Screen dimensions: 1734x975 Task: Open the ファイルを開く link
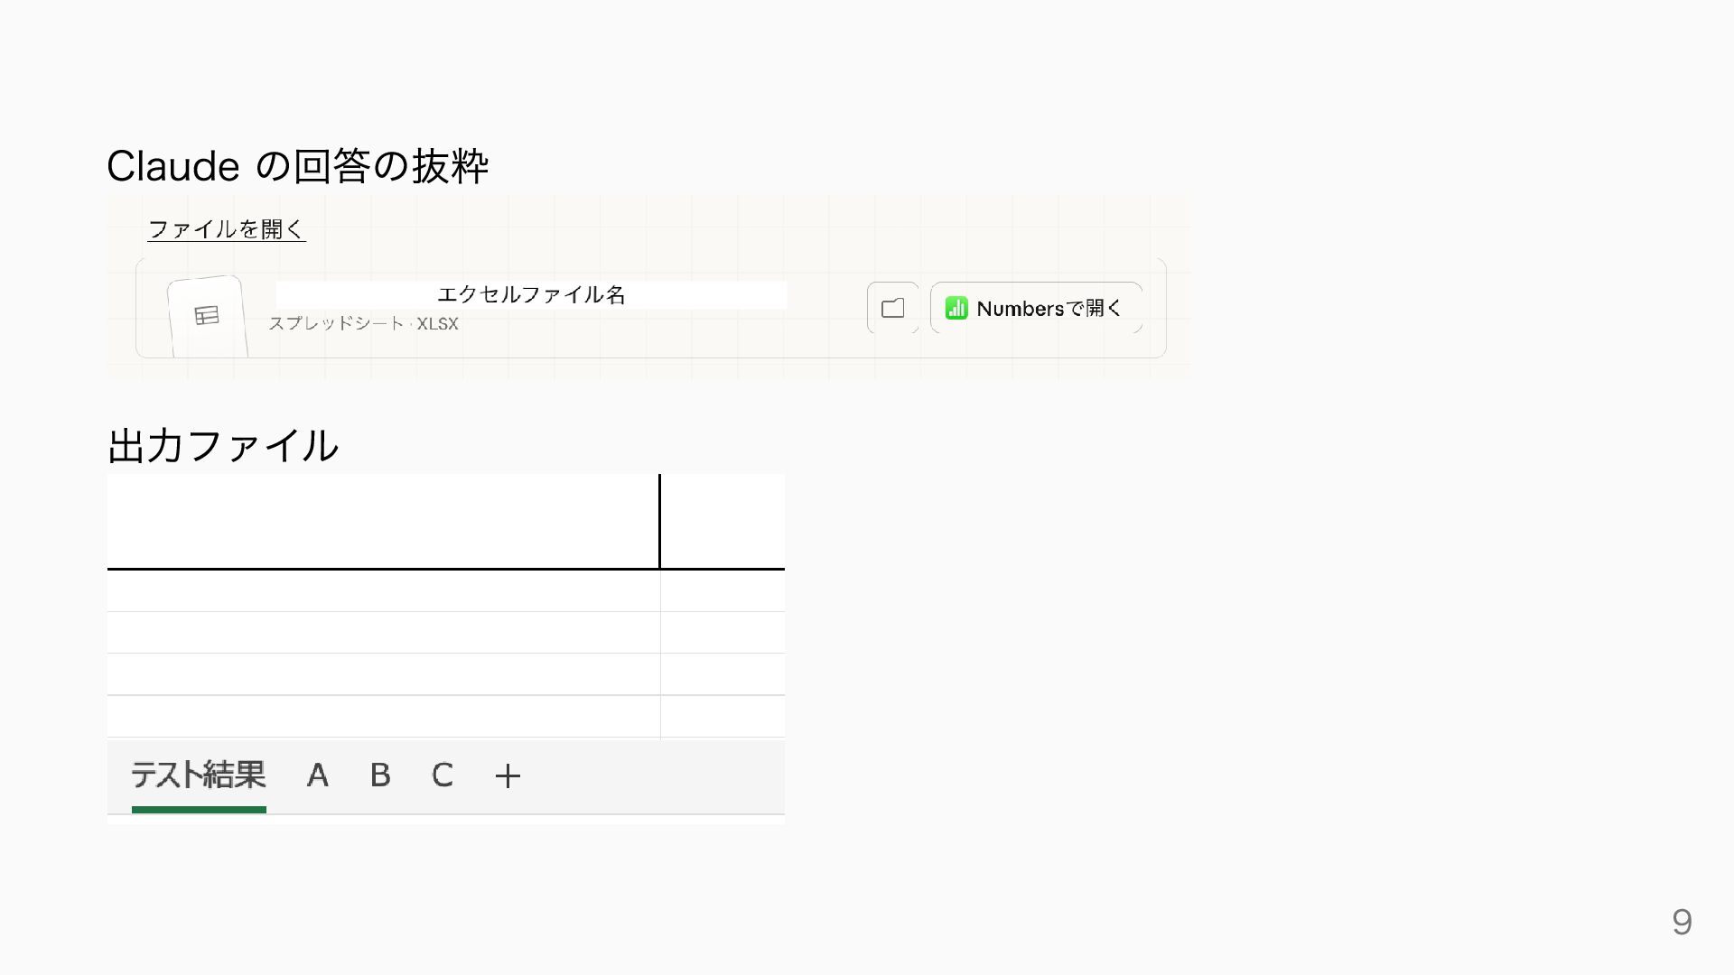(226, 229)
